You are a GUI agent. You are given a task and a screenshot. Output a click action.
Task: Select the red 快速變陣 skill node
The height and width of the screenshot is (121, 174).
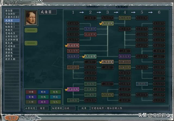point(90,34)
